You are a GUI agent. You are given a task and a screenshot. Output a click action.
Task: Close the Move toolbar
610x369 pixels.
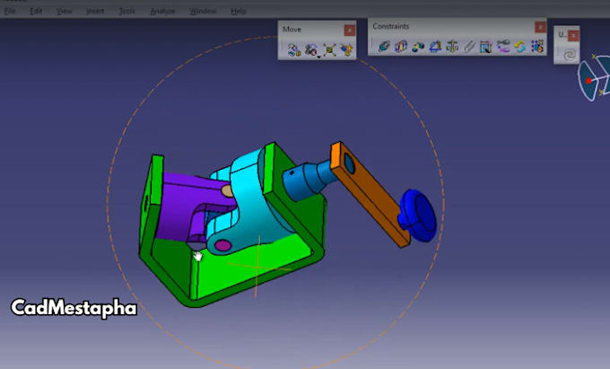point(349,30)
